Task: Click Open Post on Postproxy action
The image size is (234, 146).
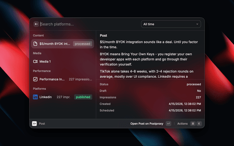Action: tap(147, 124)
